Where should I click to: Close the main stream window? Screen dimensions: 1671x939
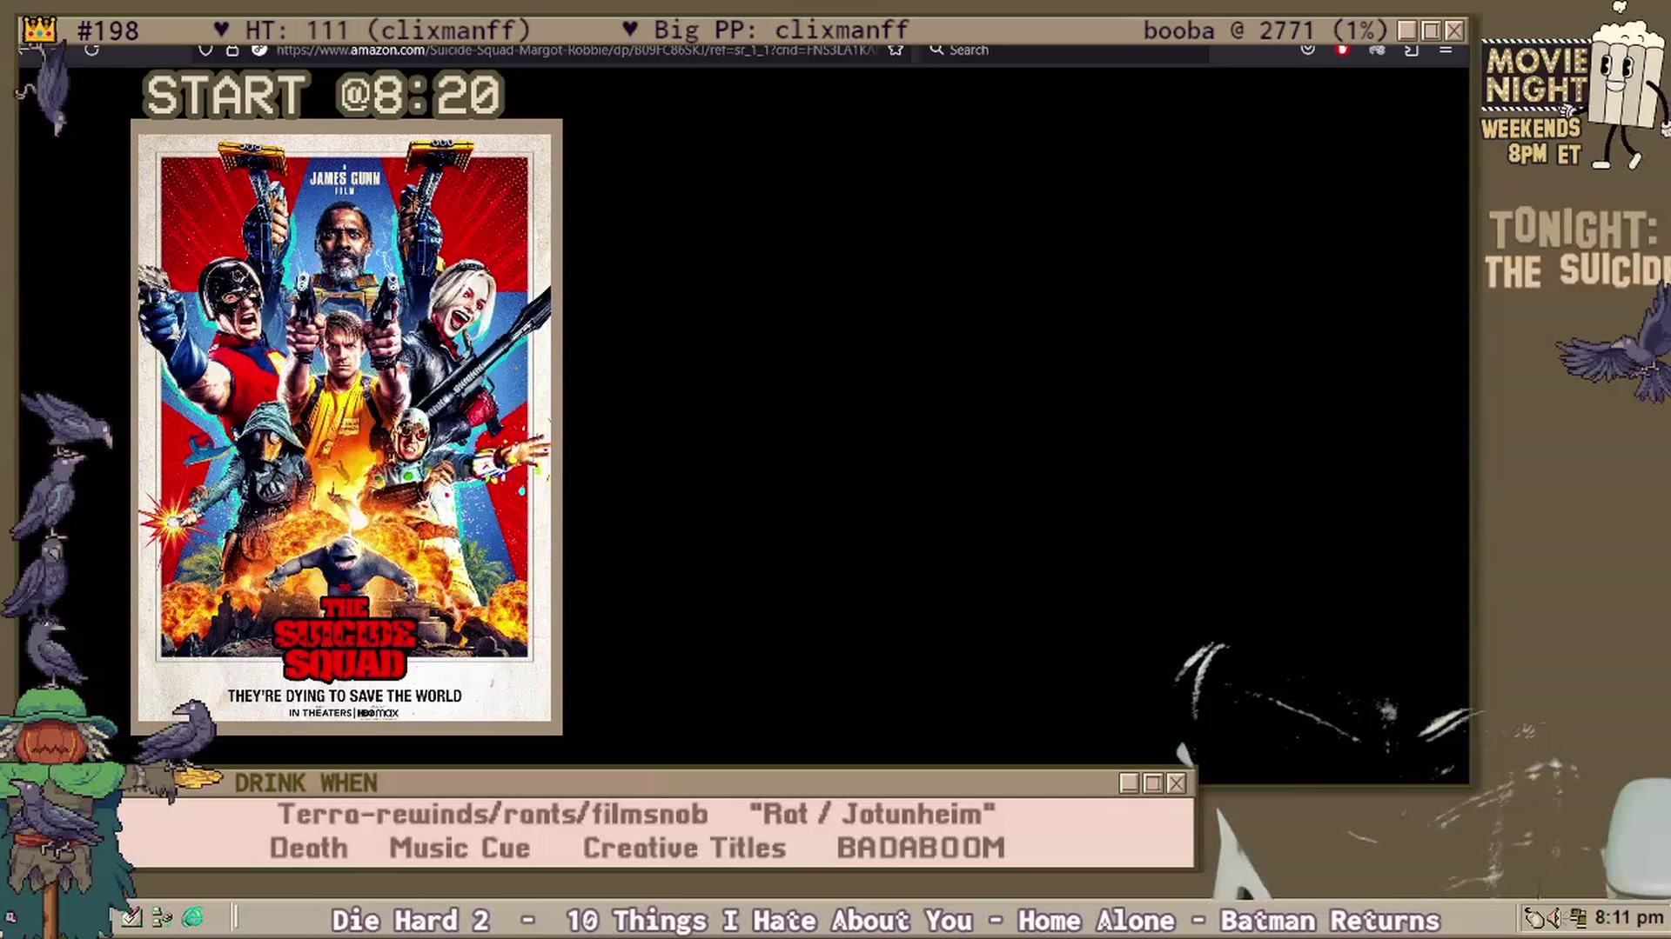click(1454, 30)
